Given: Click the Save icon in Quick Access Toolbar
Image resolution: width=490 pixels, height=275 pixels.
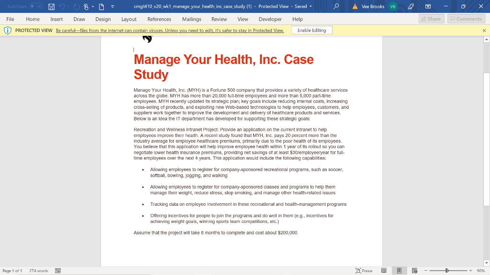Looking at the screenshot, I should pos(51,7).
